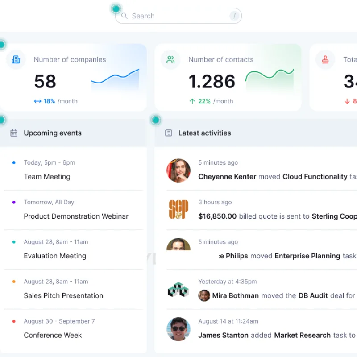Click the list icon beside Latest activities

coord(169,133)
